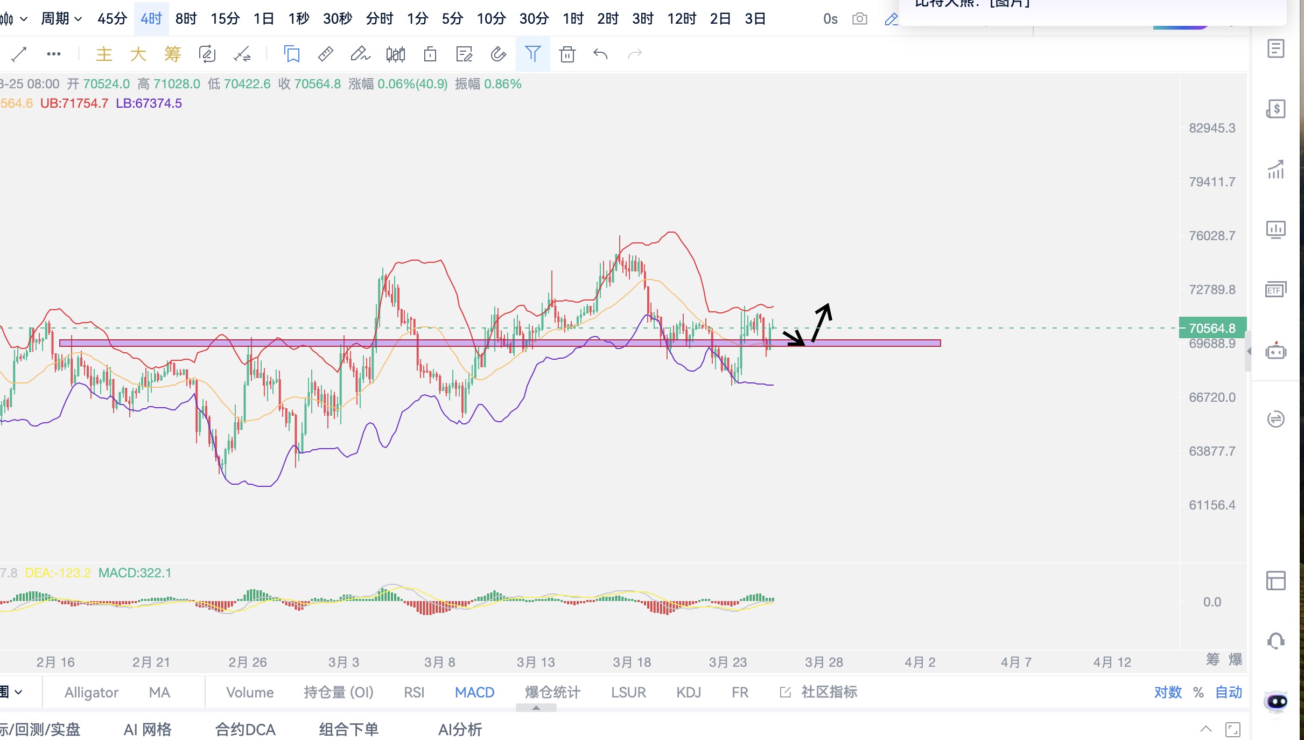This screenshot has height=740, width=1304.
Task: Select the trend line drawing tool
Action: (19, 54)
